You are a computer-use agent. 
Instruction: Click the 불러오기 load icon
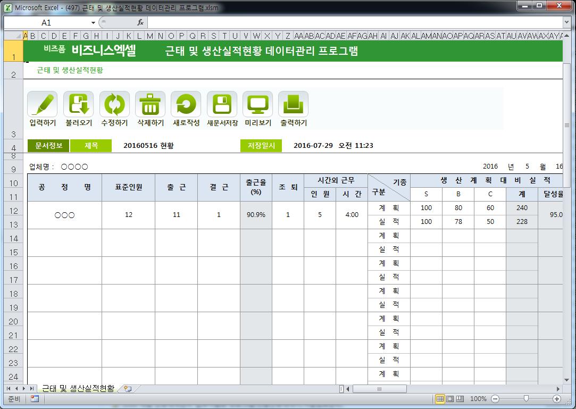(78, 104)
